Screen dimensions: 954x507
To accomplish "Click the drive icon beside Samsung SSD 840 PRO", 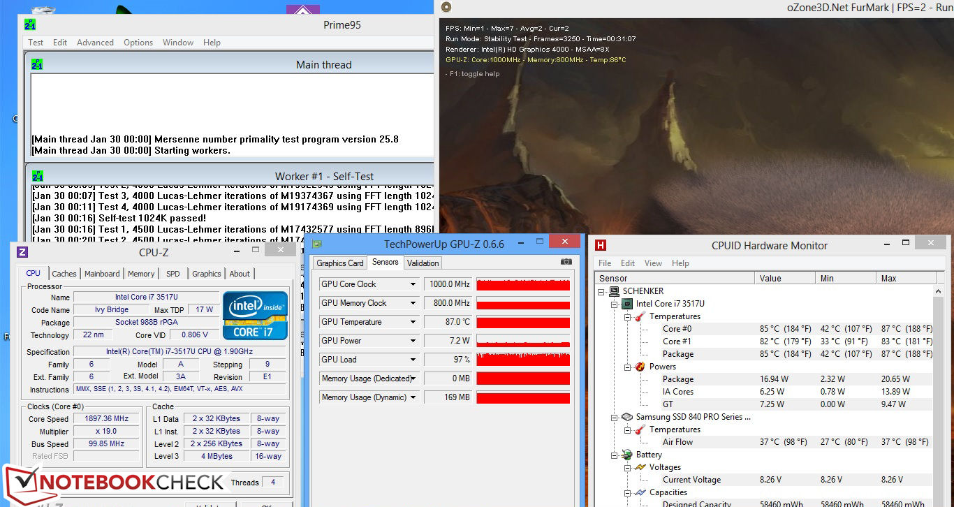I will click(627, 417).
